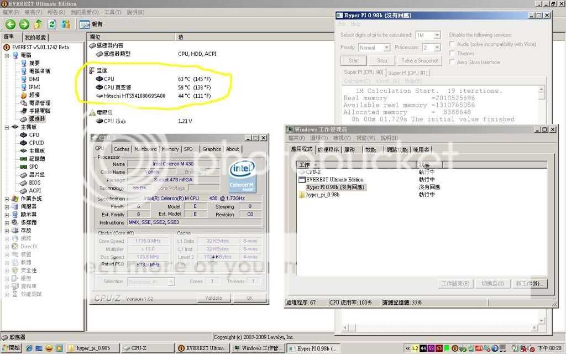Screen dimensions: 566x354
Task: Open the 工具(T) menu in EVEREST
Action: pyautogui.click(x=113, y=12)
